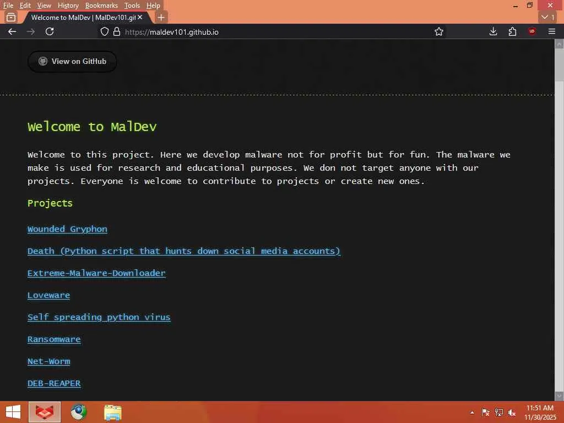Open the Death Python script link
The height and width of the screenshot is (423, 564).
pyautogui.click(x=184, y=251)
